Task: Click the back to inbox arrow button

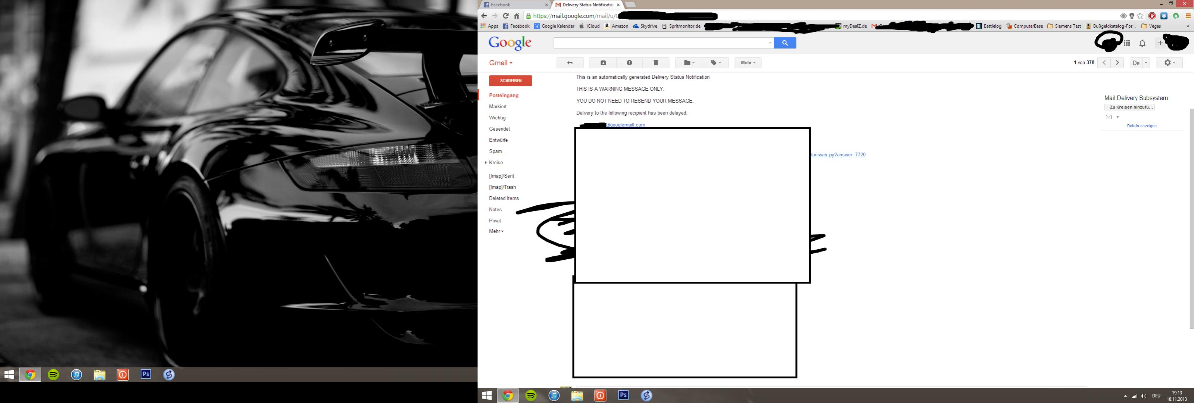Action: [x=570, y=63]
